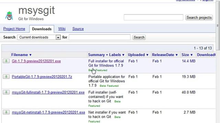Click the Featured label on msysGit-fullinstall row
The height and width of the screenshot is (123, 220).
[x=94, y=106]
